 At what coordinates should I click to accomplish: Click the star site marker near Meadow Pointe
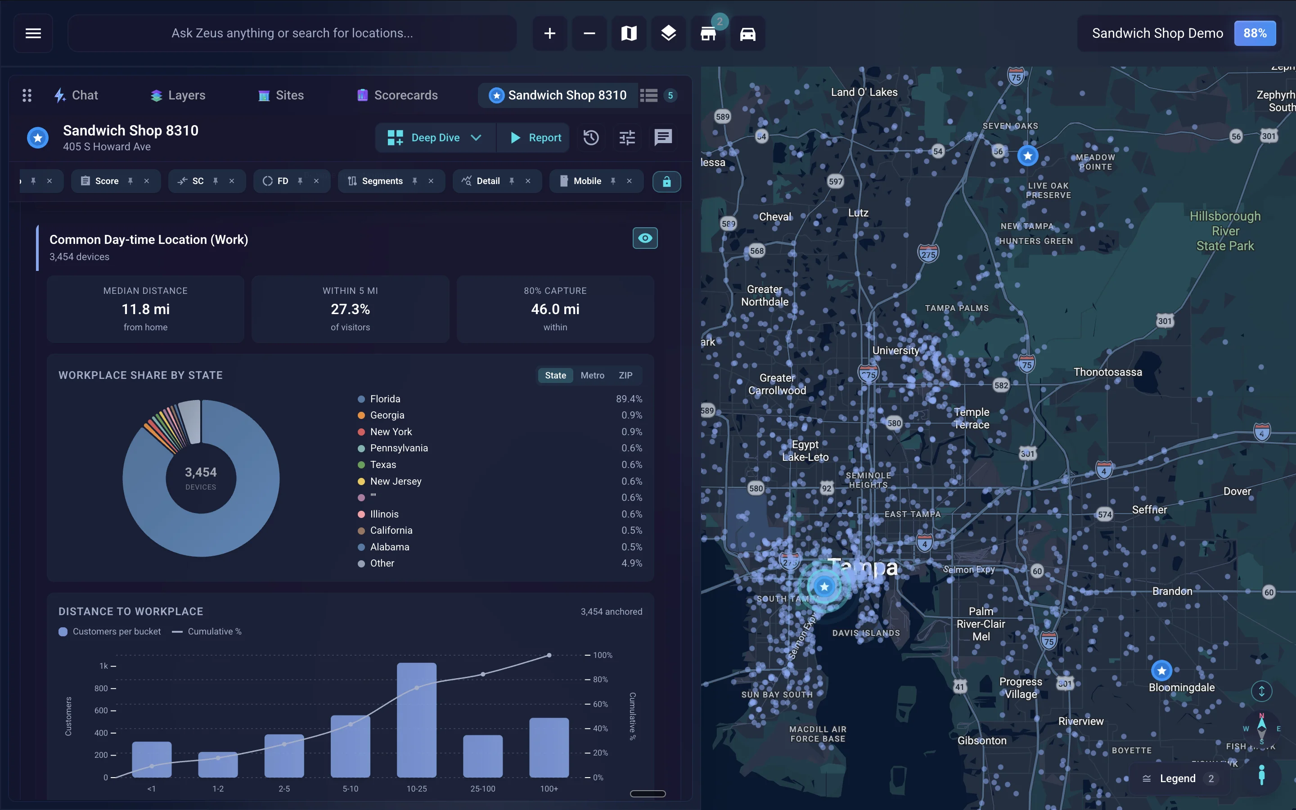pyautogui.click(x=1027, y=156)
